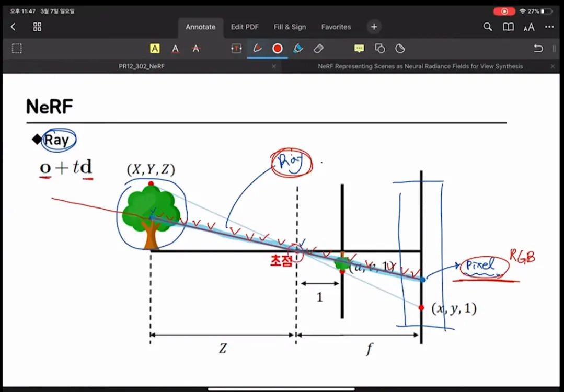Undo the last annotation
Image resolution: width=564 pixels, height=392 pixels.
pos(538,48)
